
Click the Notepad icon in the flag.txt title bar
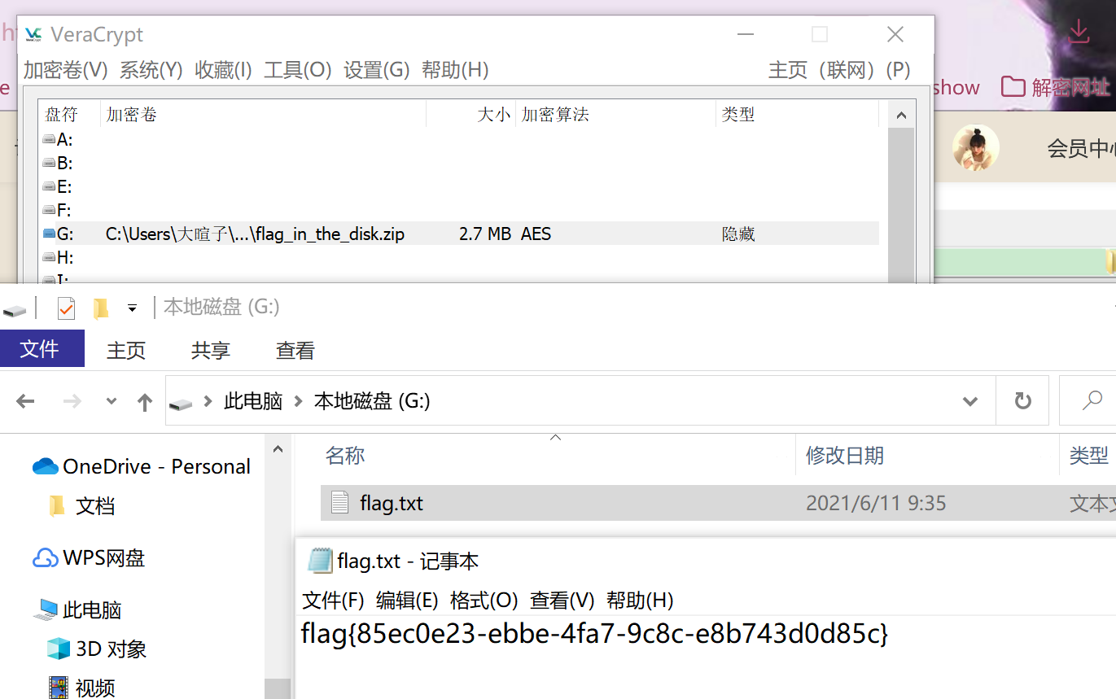click(x=320, y=561)
